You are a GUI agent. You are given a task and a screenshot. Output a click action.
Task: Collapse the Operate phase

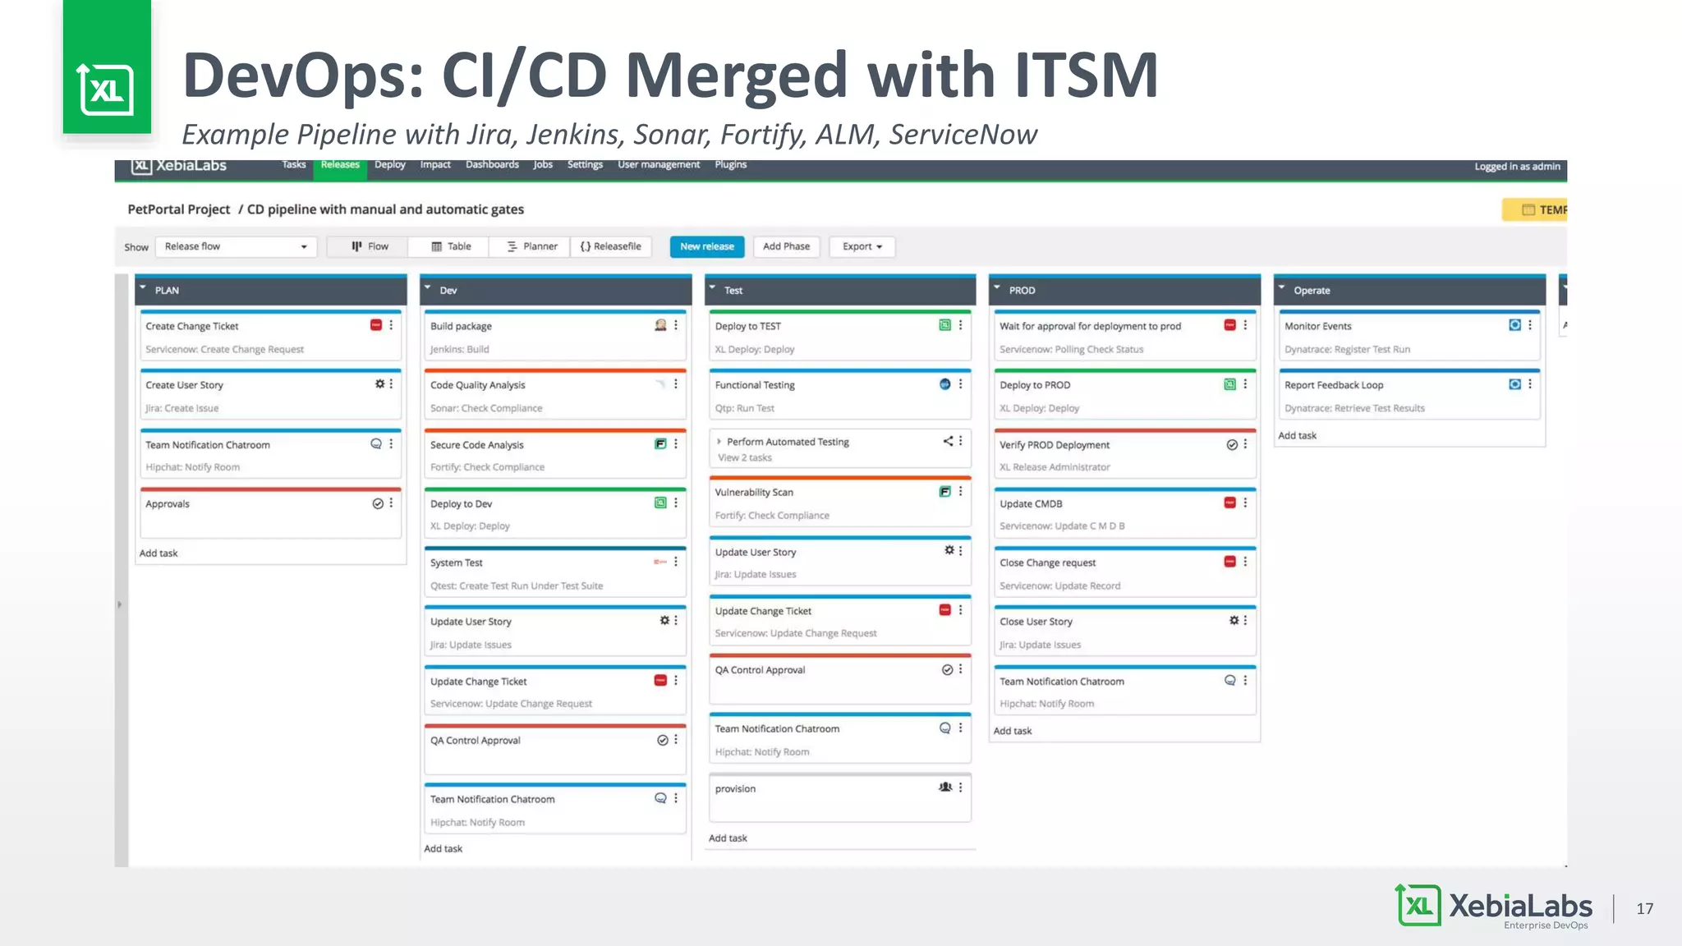[1281, 288]
